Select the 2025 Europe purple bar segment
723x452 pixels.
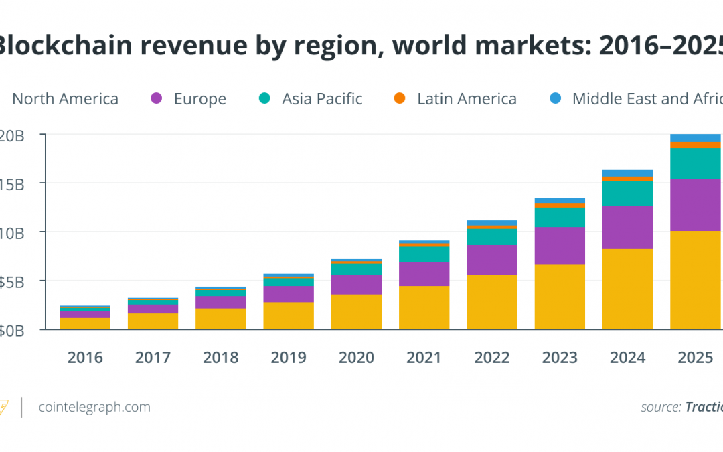coord(696,206)
